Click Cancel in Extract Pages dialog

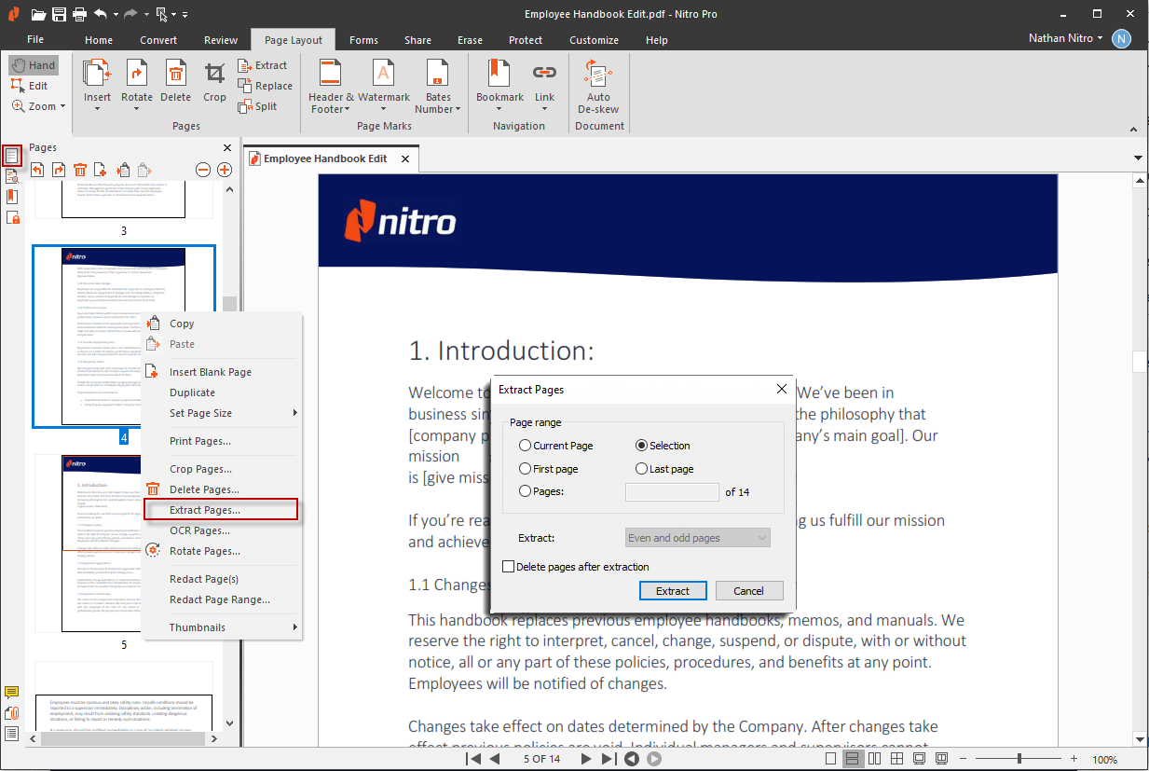tap(748, 591)
